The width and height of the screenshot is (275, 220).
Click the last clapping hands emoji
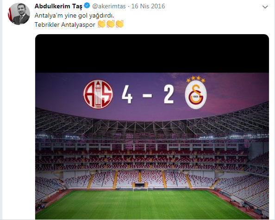coord(120,24)
